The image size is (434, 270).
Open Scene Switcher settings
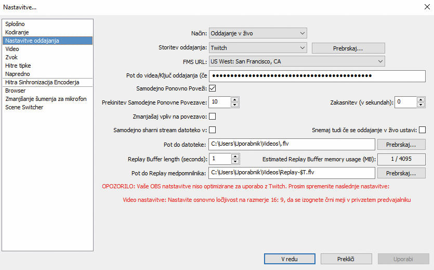(x=47, y=107)
